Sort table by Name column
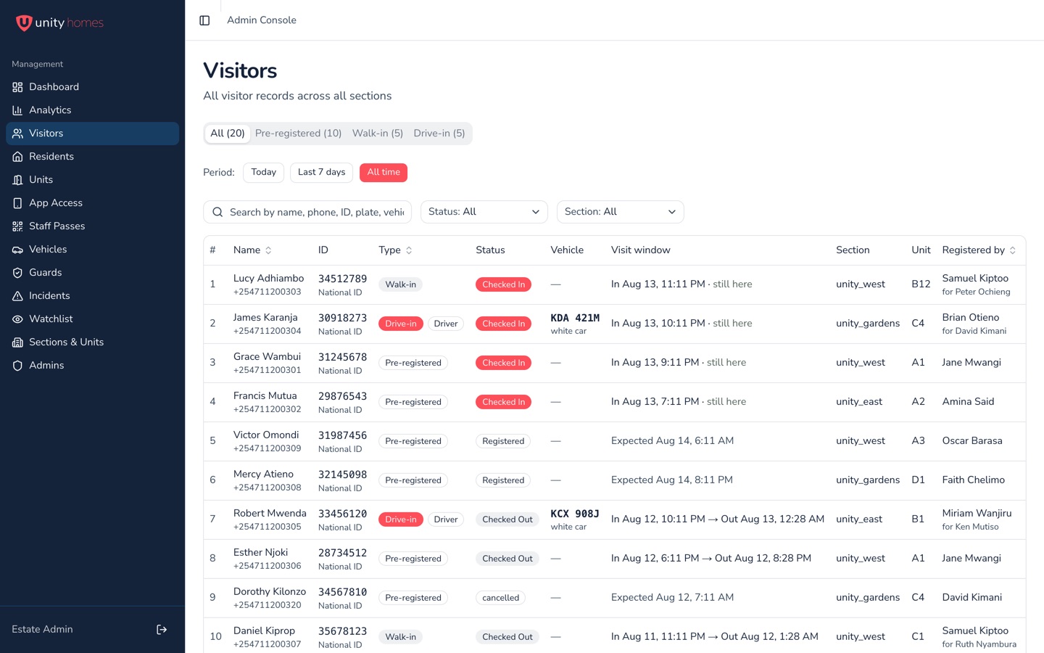Image resolution: width=1044 pixels, height=653 pixels. pos(252,250)
